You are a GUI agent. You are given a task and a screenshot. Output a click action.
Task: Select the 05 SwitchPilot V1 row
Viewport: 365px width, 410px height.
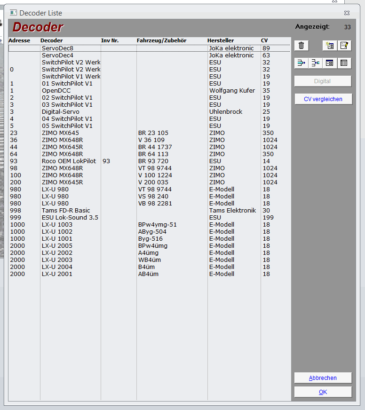tap(150, 126)
